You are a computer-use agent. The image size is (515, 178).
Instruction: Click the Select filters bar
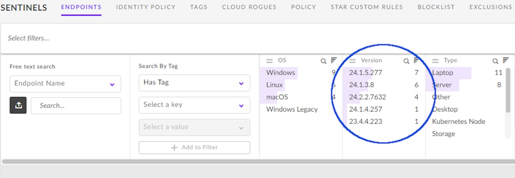[257, 38]
